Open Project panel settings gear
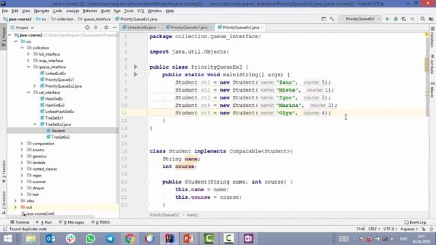The height and width of the screenshot is (245, 436). click(106, 27)
